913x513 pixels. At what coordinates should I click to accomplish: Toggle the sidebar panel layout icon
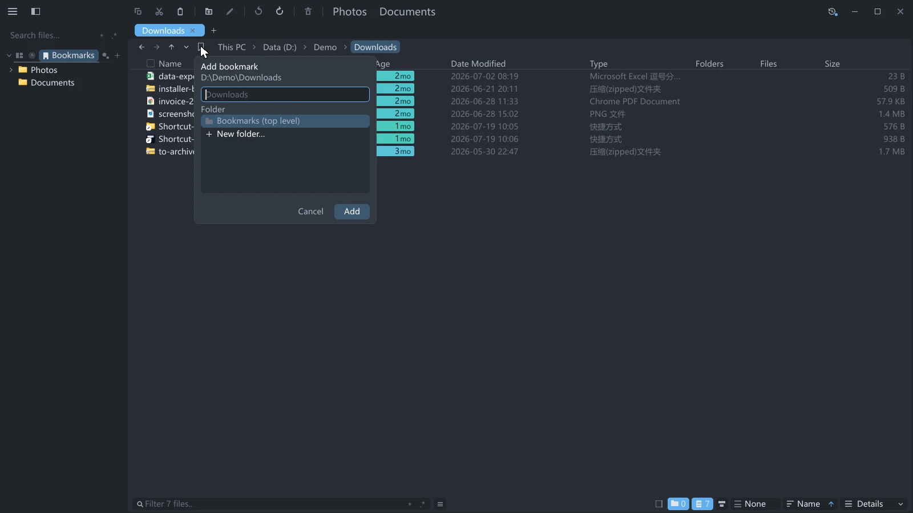pyautogui.click(x=35, y=11)
